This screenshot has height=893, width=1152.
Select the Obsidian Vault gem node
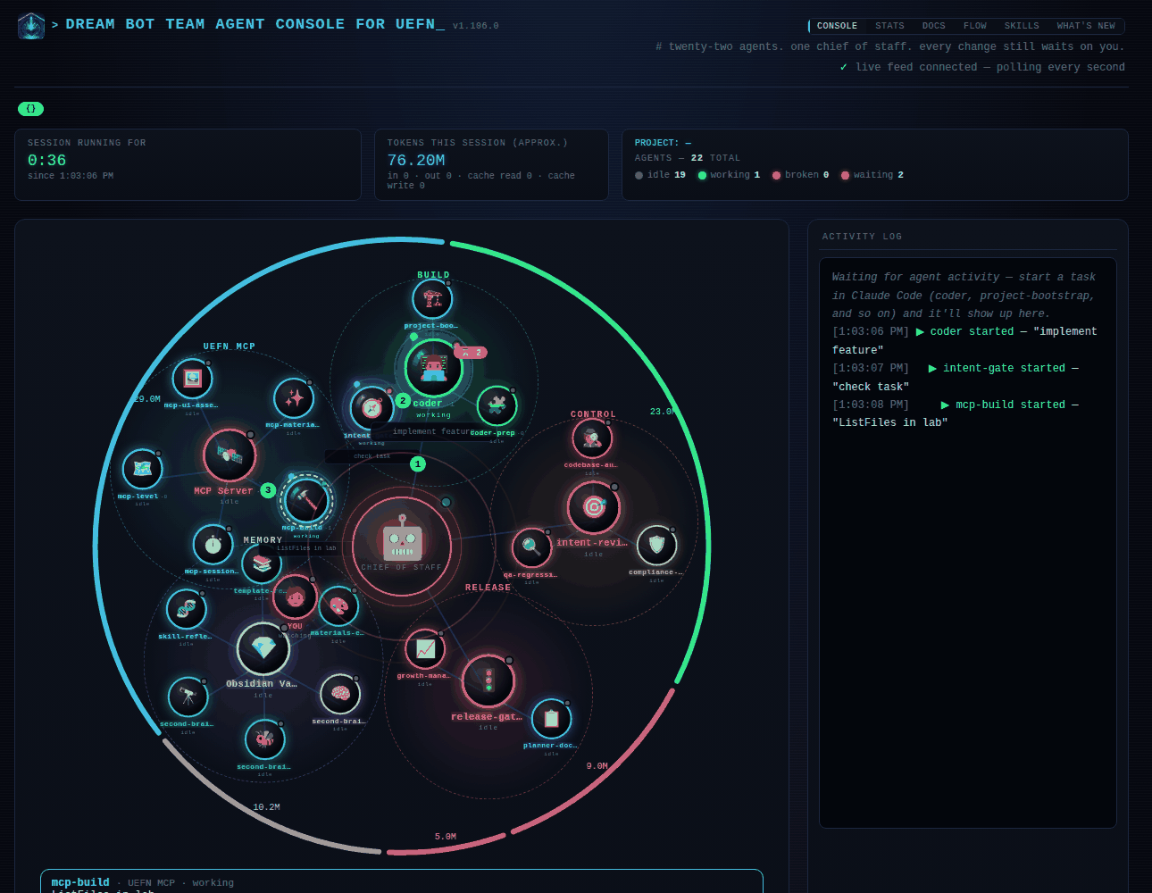click(263, 649)
